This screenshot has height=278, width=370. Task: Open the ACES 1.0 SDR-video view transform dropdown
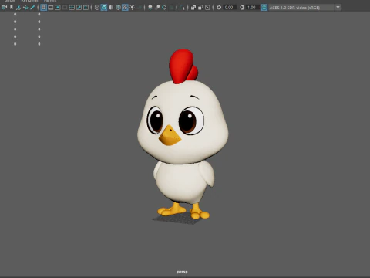305,8
